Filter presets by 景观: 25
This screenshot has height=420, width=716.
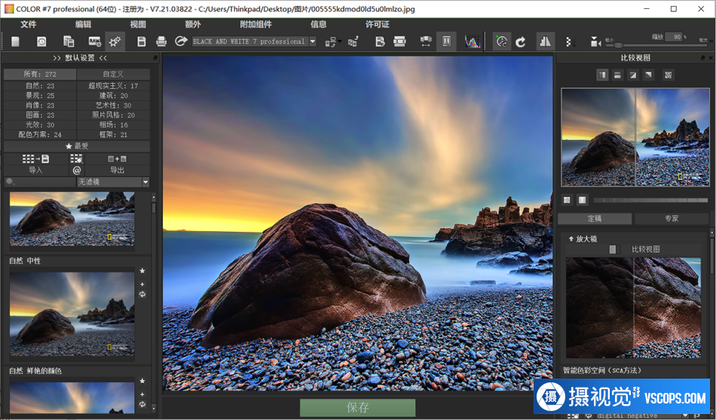coord(40,96)
